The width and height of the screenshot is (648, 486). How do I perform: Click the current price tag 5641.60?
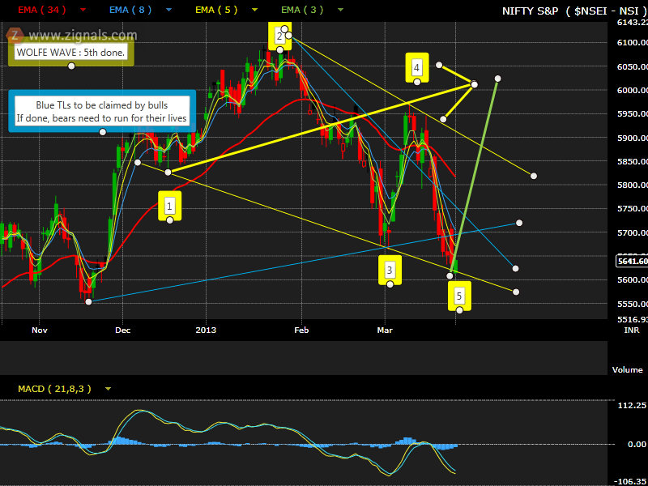coord(632,261)
